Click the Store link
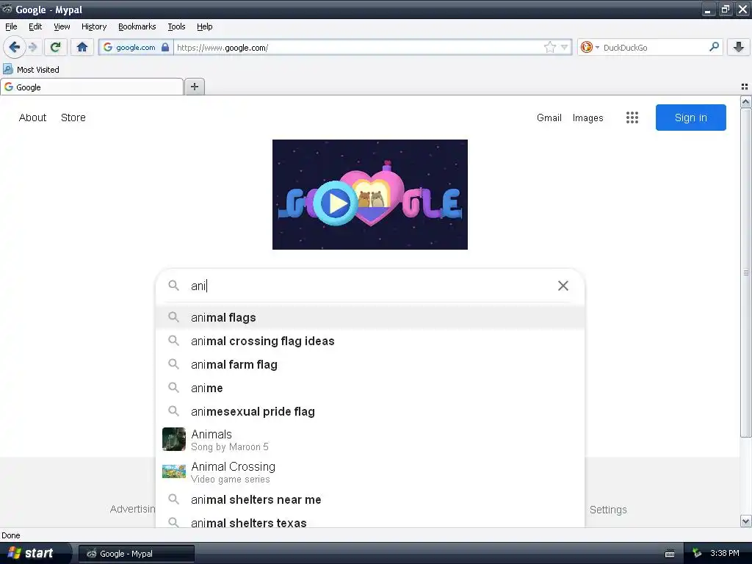The image size is (752, 564). (73, 117)
